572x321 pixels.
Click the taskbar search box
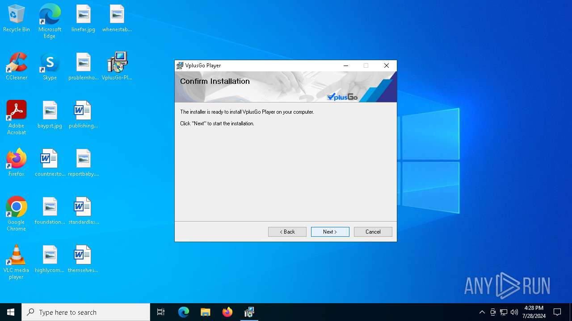pos(86,312)
